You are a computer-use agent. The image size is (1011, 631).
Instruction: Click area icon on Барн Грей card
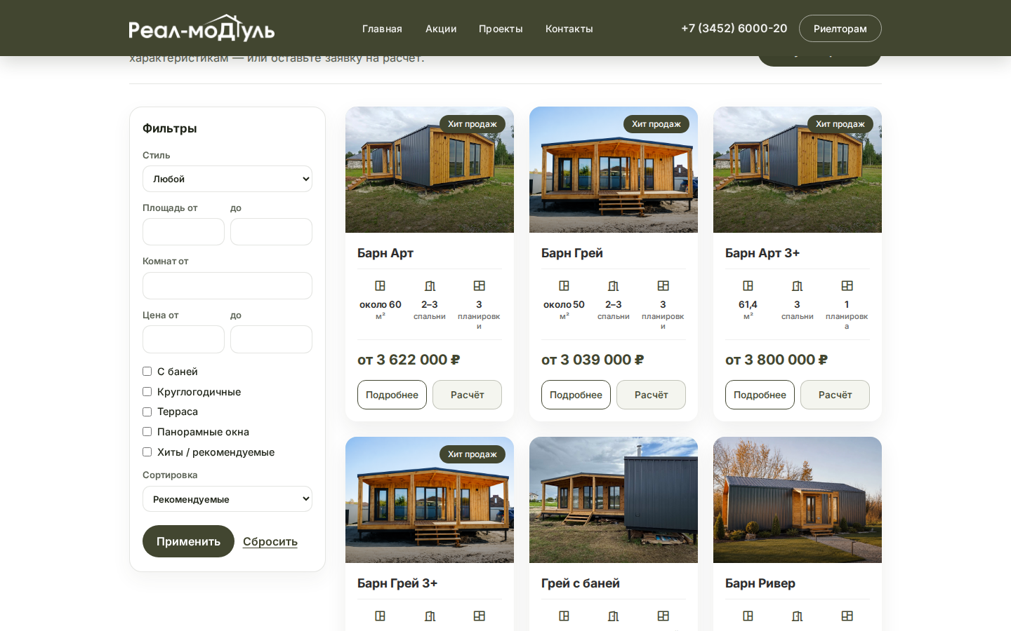[564, 286]
